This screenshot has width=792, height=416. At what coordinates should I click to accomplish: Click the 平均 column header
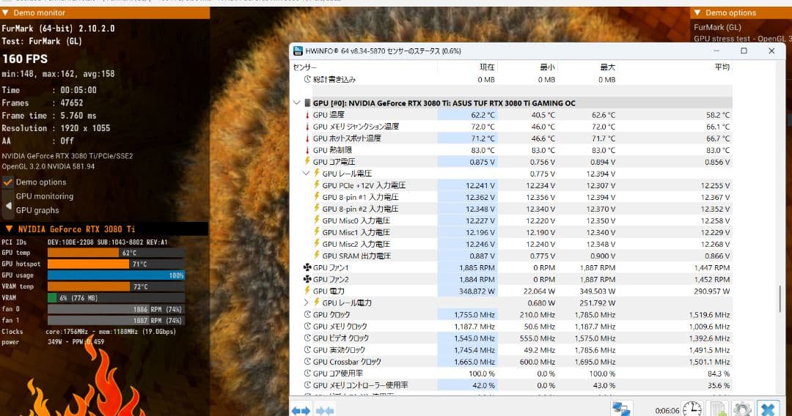click(x=722, y=67)
